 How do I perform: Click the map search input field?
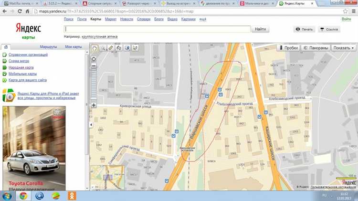pos(158,29)
